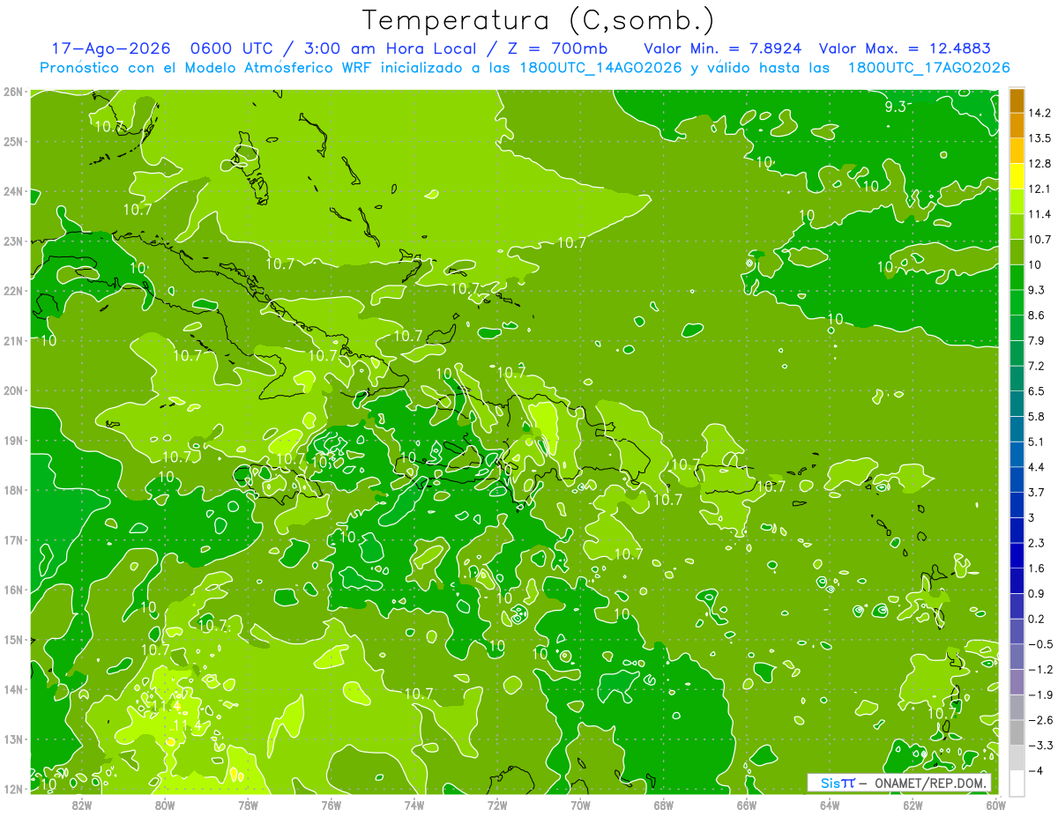Click colorbar value 8.6

(x=1037, y=316)
